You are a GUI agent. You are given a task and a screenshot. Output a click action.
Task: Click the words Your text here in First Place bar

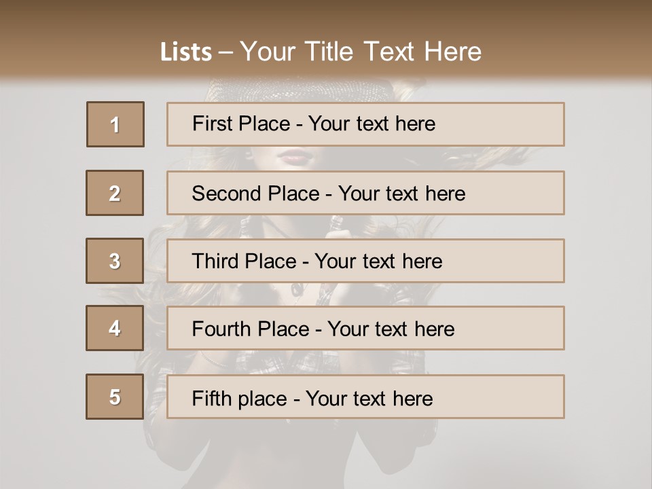pos(372,124)
